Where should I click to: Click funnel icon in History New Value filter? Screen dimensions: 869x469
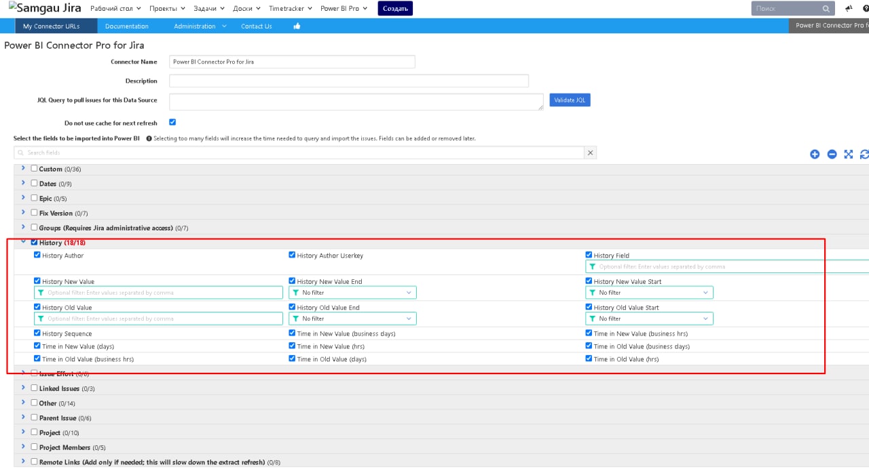point(41,293)
